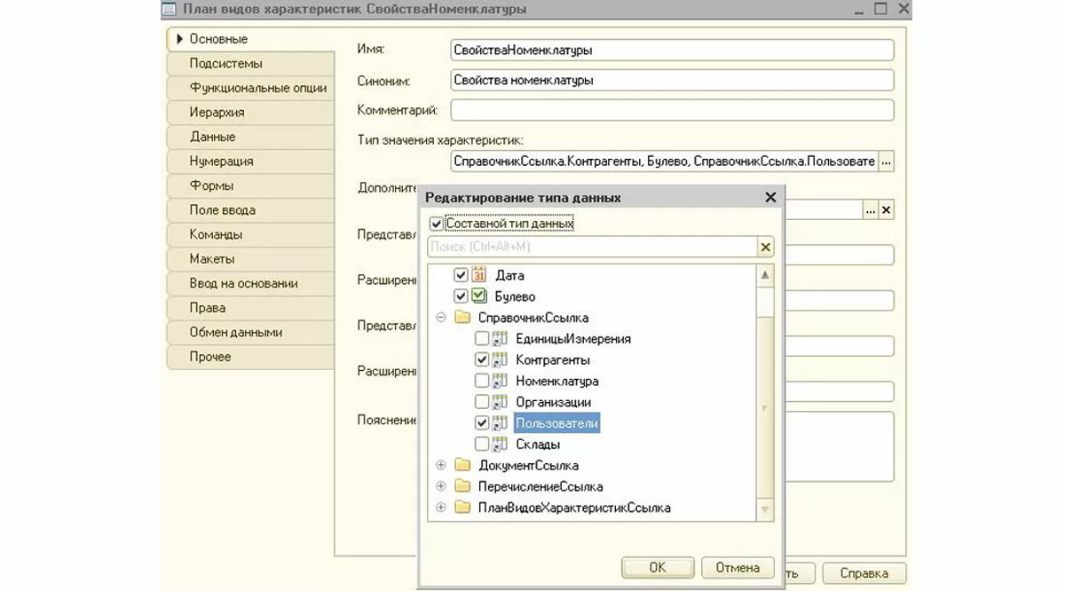The image size is (1065, 591).
Task: Expand the ПеречислениеСсылка tree node
Action: click(440, 486)
